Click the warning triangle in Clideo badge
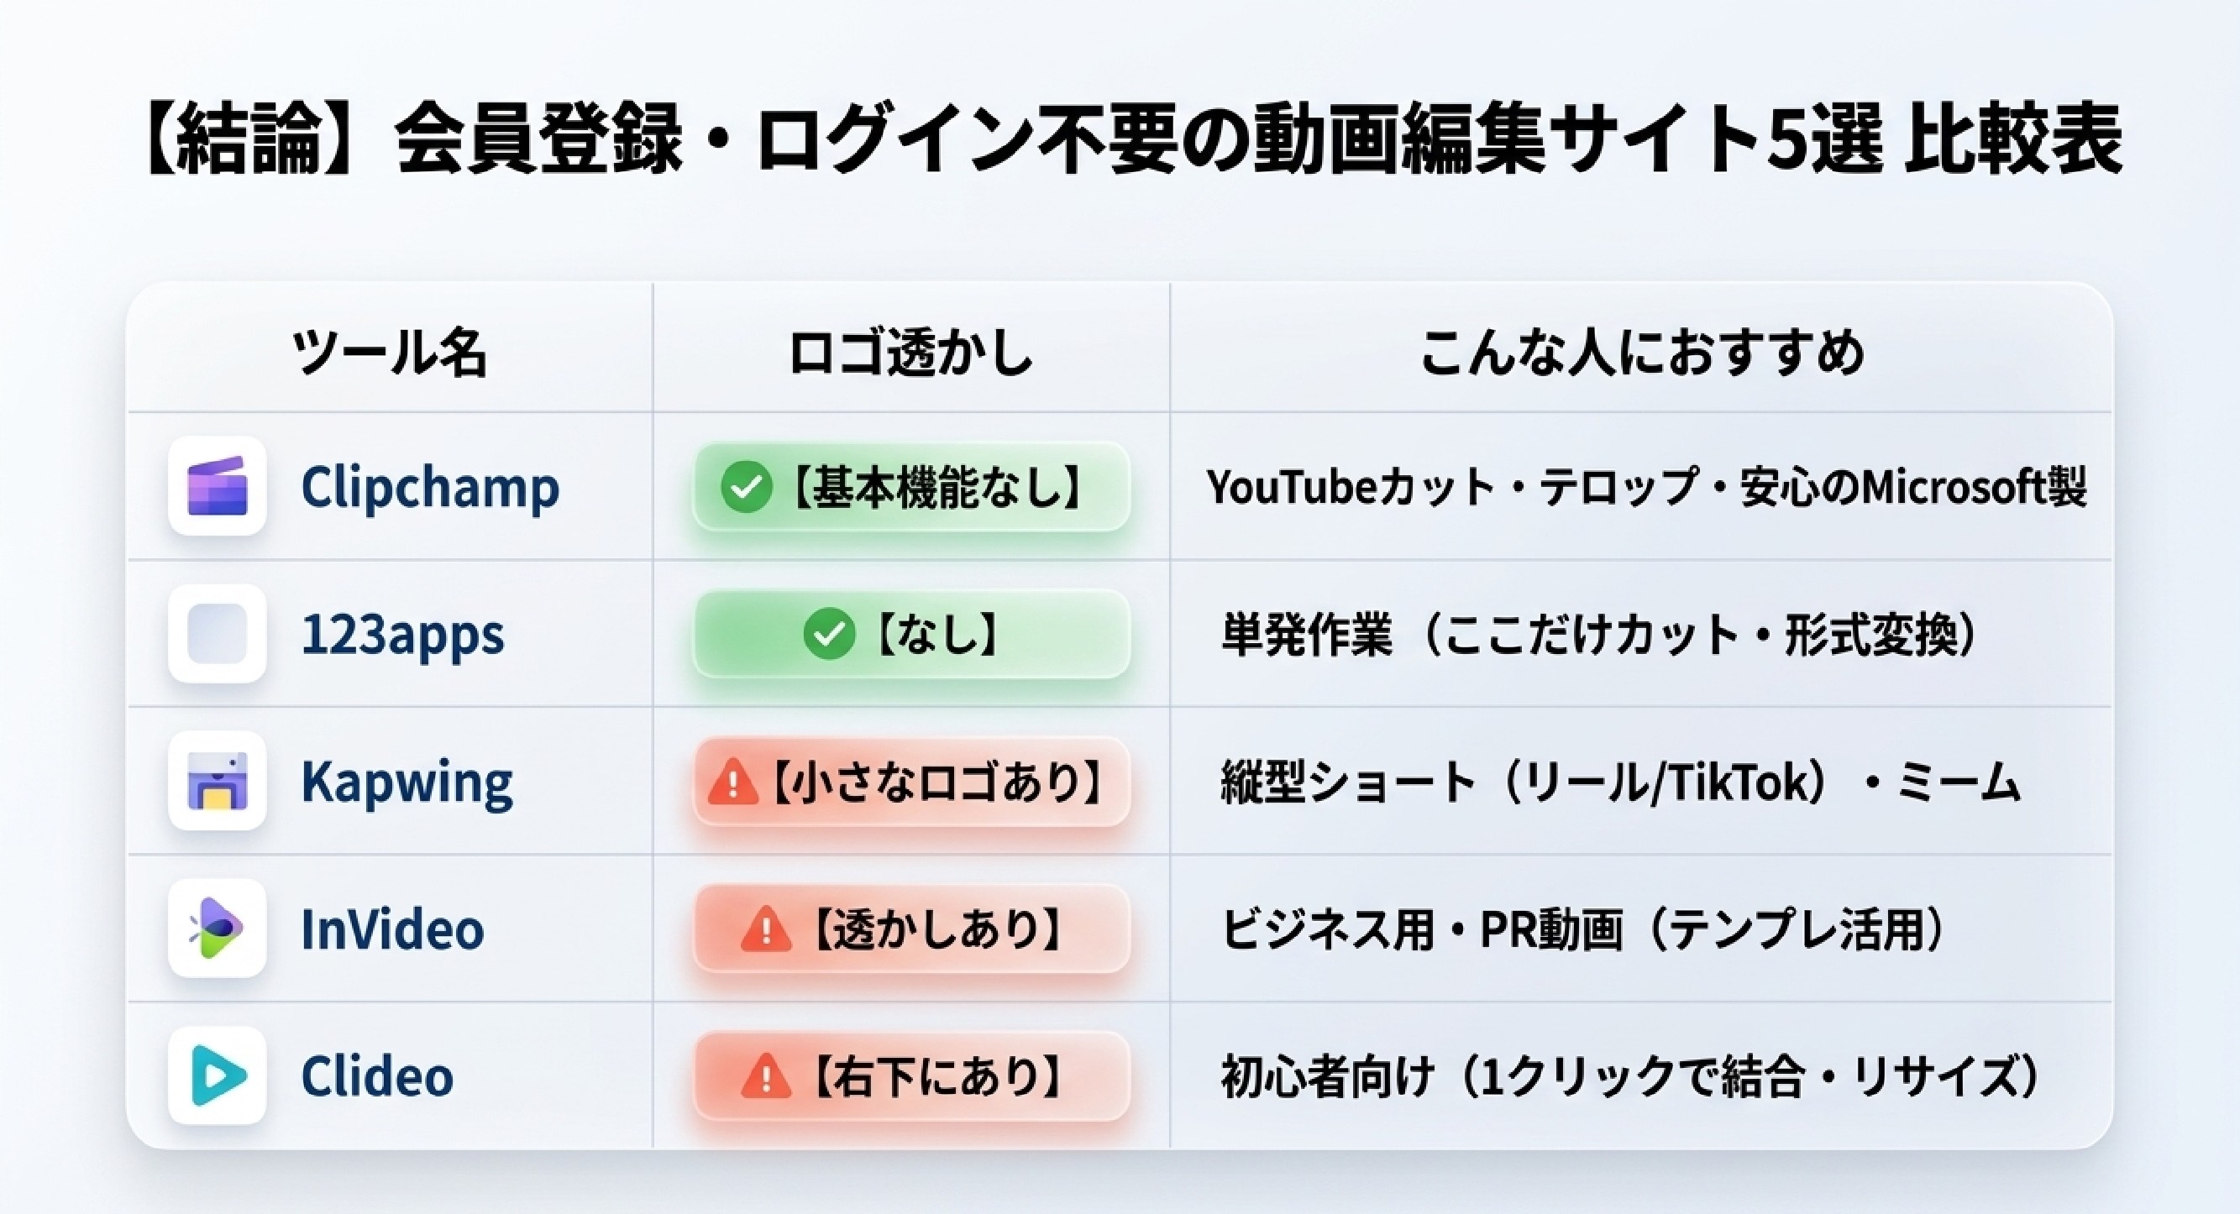Viewport: 2240px width, 1214px height. [x=766, y=1076]
